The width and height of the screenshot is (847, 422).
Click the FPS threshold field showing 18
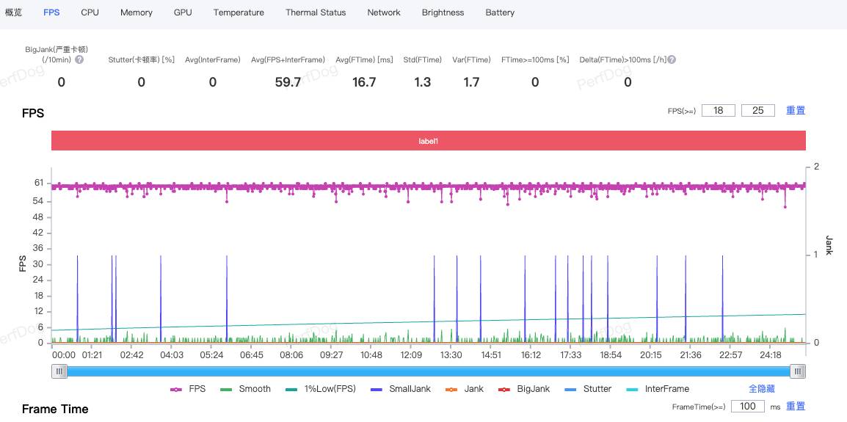(x=718, y=110)
